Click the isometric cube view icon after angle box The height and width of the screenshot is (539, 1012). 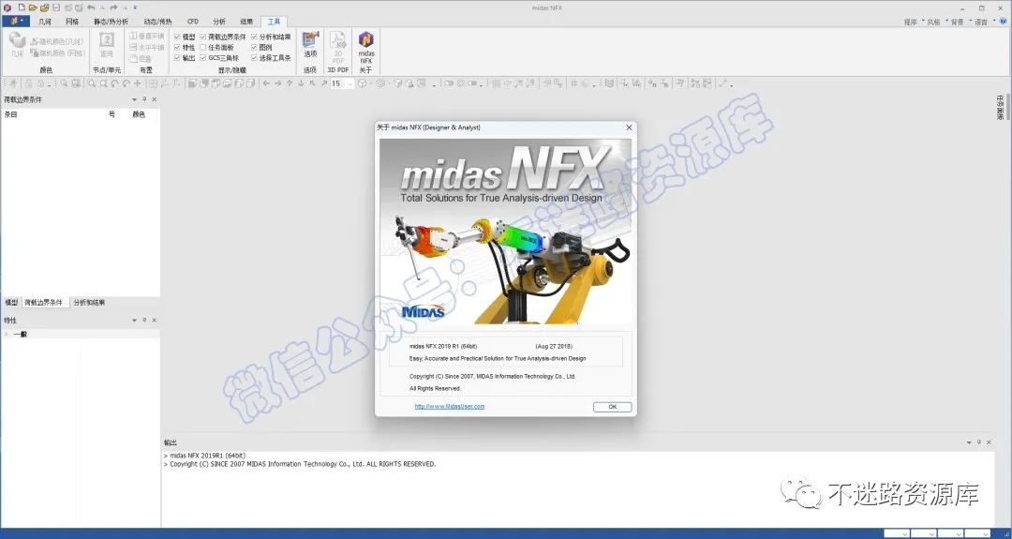[x=363, y=83]
